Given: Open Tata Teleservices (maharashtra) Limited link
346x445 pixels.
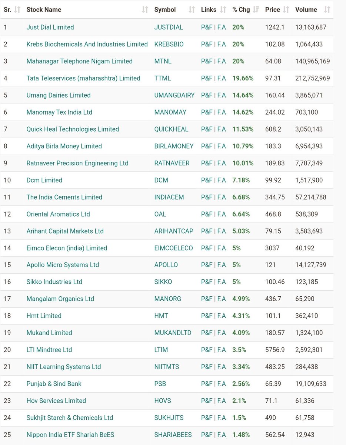Looking at the screenshot, I should (x=83, y=78).
